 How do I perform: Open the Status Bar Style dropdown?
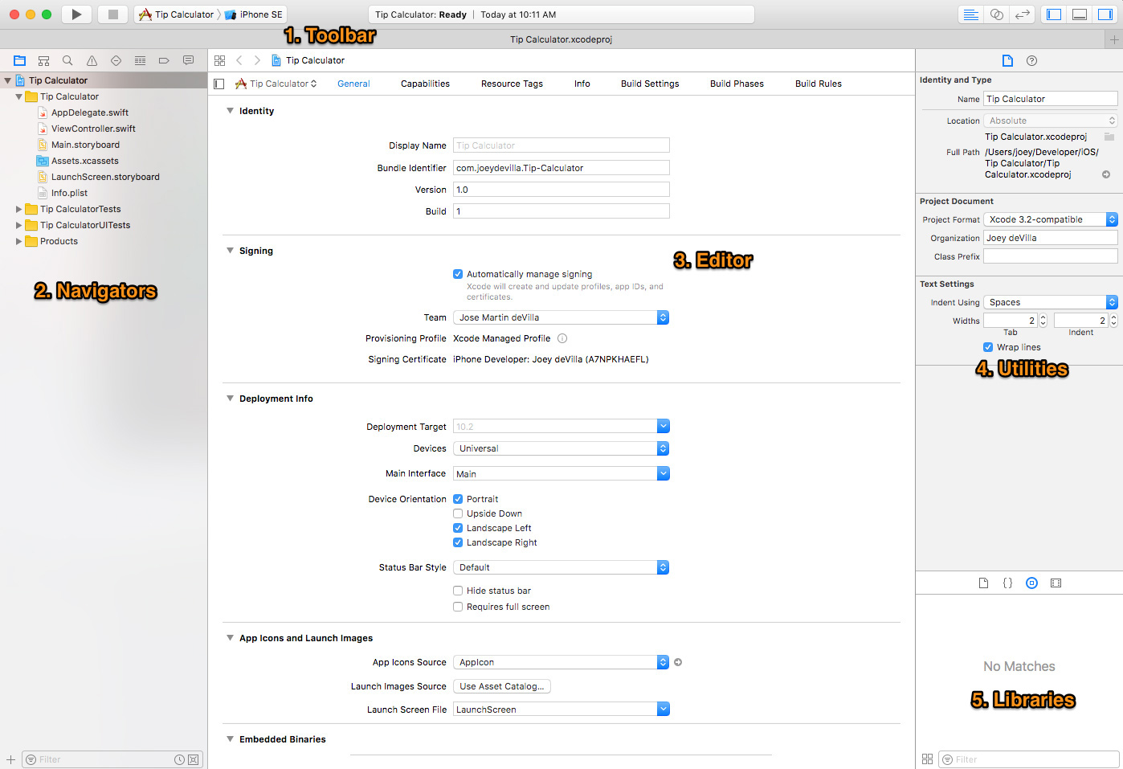(x=561, y=567)
